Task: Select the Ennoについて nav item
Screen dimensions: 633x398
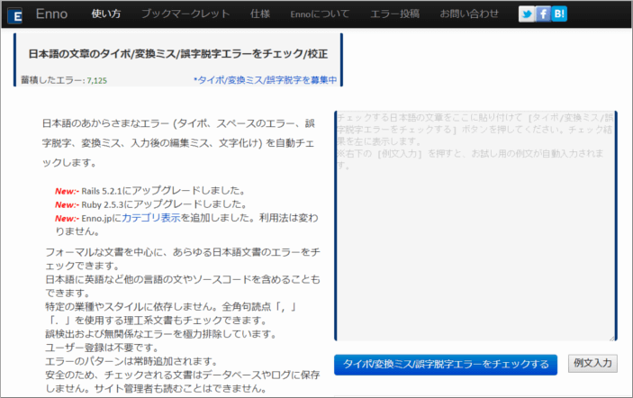Action: pyautogui.click(x=320, y=14)
